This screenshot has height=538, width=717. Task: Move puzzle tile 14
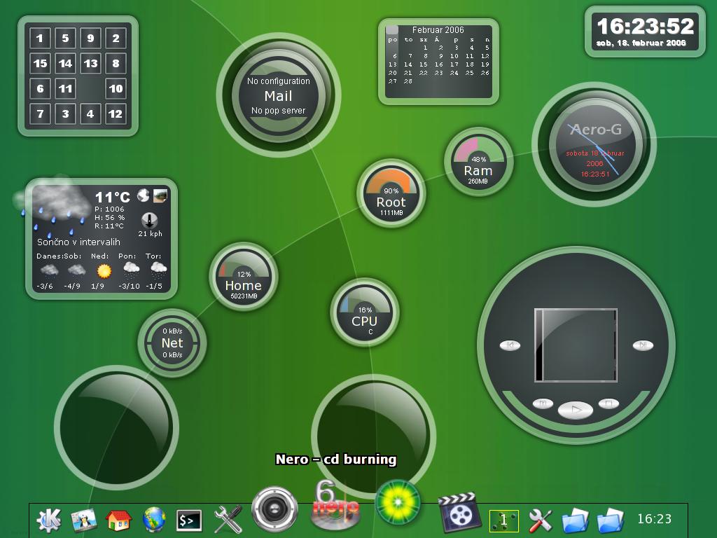(x=65, y=63)
